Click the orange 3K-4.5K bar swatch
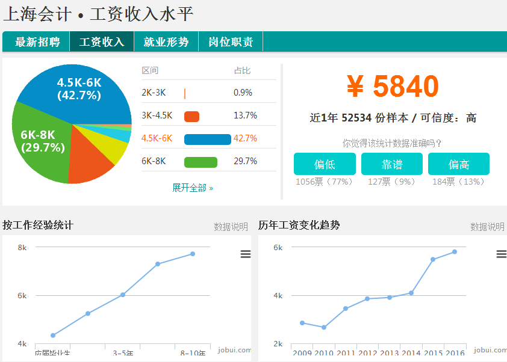This screenshot has height=362, width=507. click(x=191, y=117)
